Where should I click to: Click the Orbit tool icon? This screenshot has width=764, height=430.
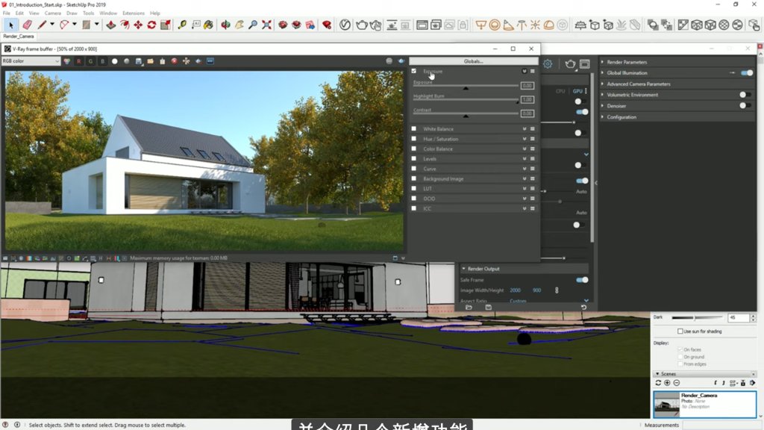[x=225, y=25]
